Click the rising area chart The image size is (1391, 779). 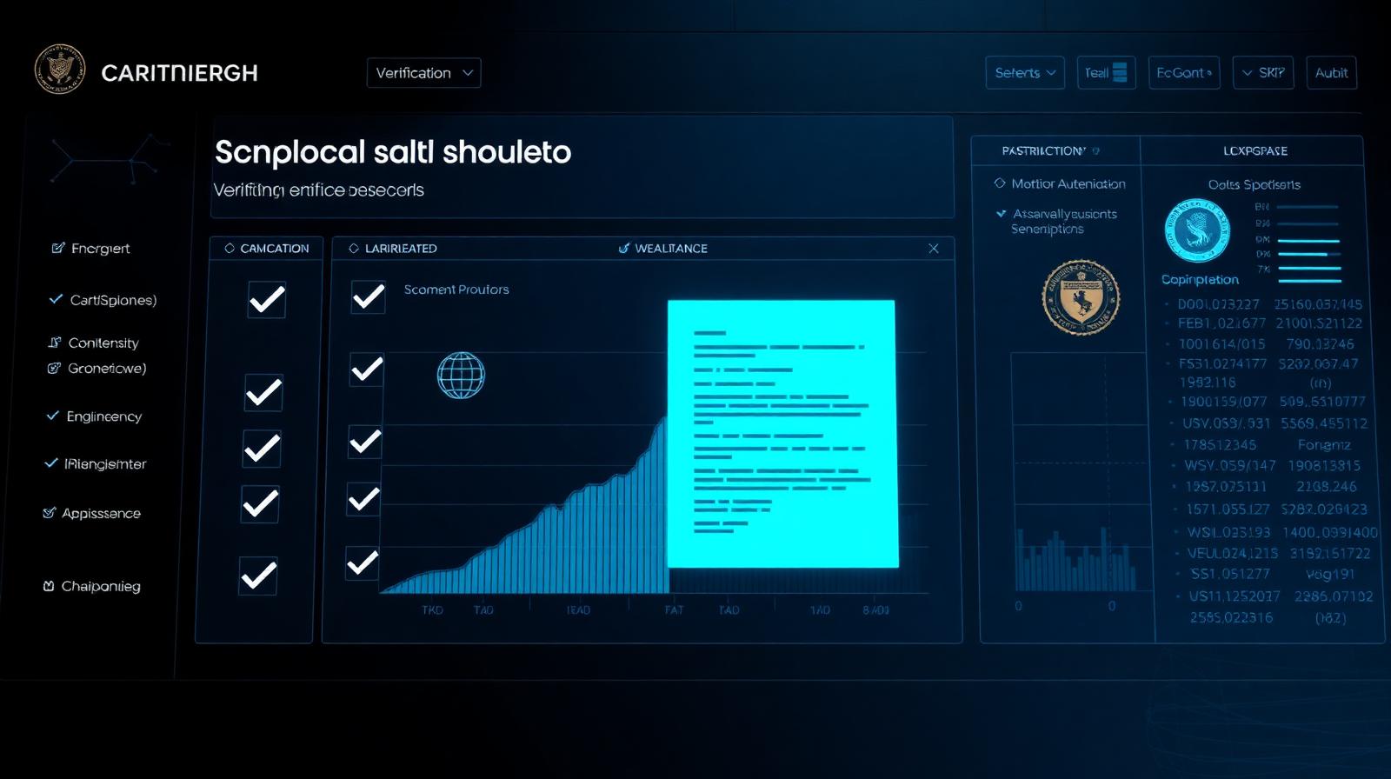pyautogui.click(x=525, y=506)
